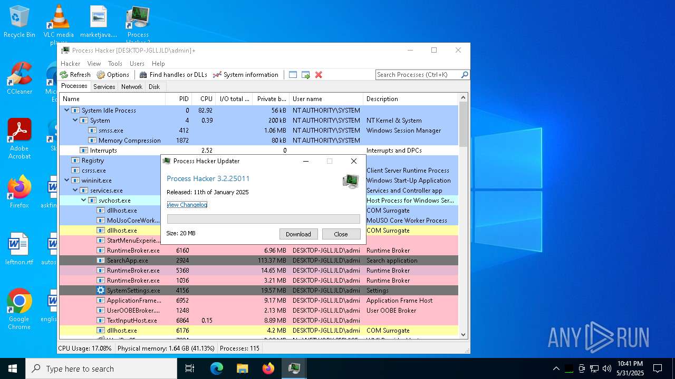
Task: Open System information toolbar button
Action: pyautogui.click(x=245, y=75)
